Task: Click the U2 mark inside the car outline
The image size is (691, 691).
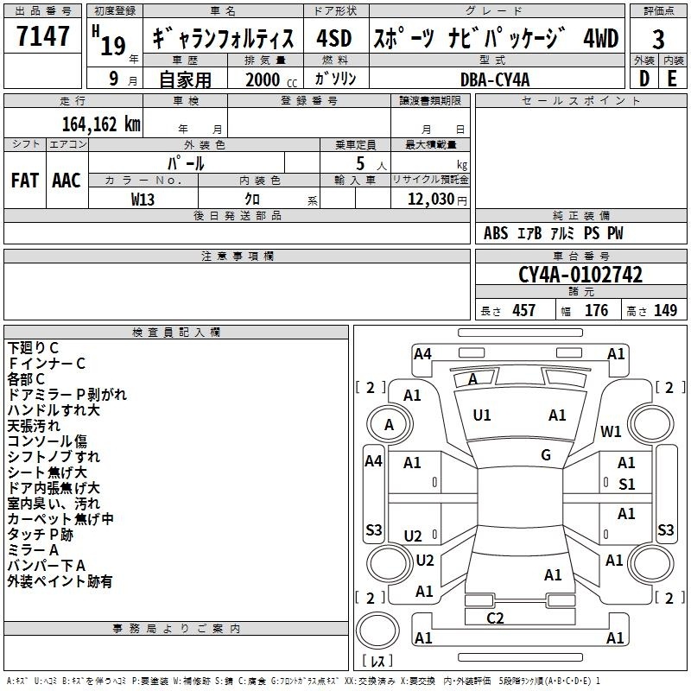Action: [x=414, y=536]
